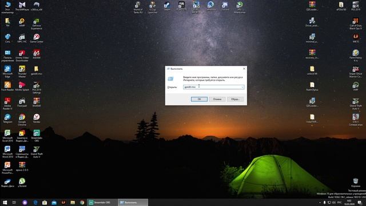Select the Microsoft PowerPoint desktop icon

[x=7, y=168]
